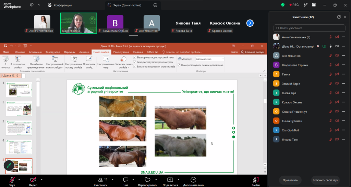351x187 pixels.
Task: Expand audio options arrow next to Звук
Action: pyautogui.click(x=19, y=179)
